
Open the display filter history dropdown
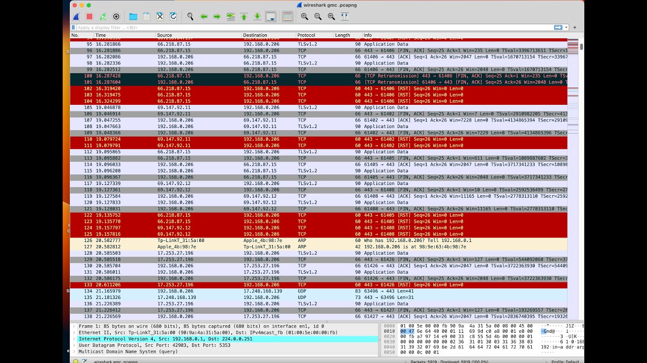(567, 28)
